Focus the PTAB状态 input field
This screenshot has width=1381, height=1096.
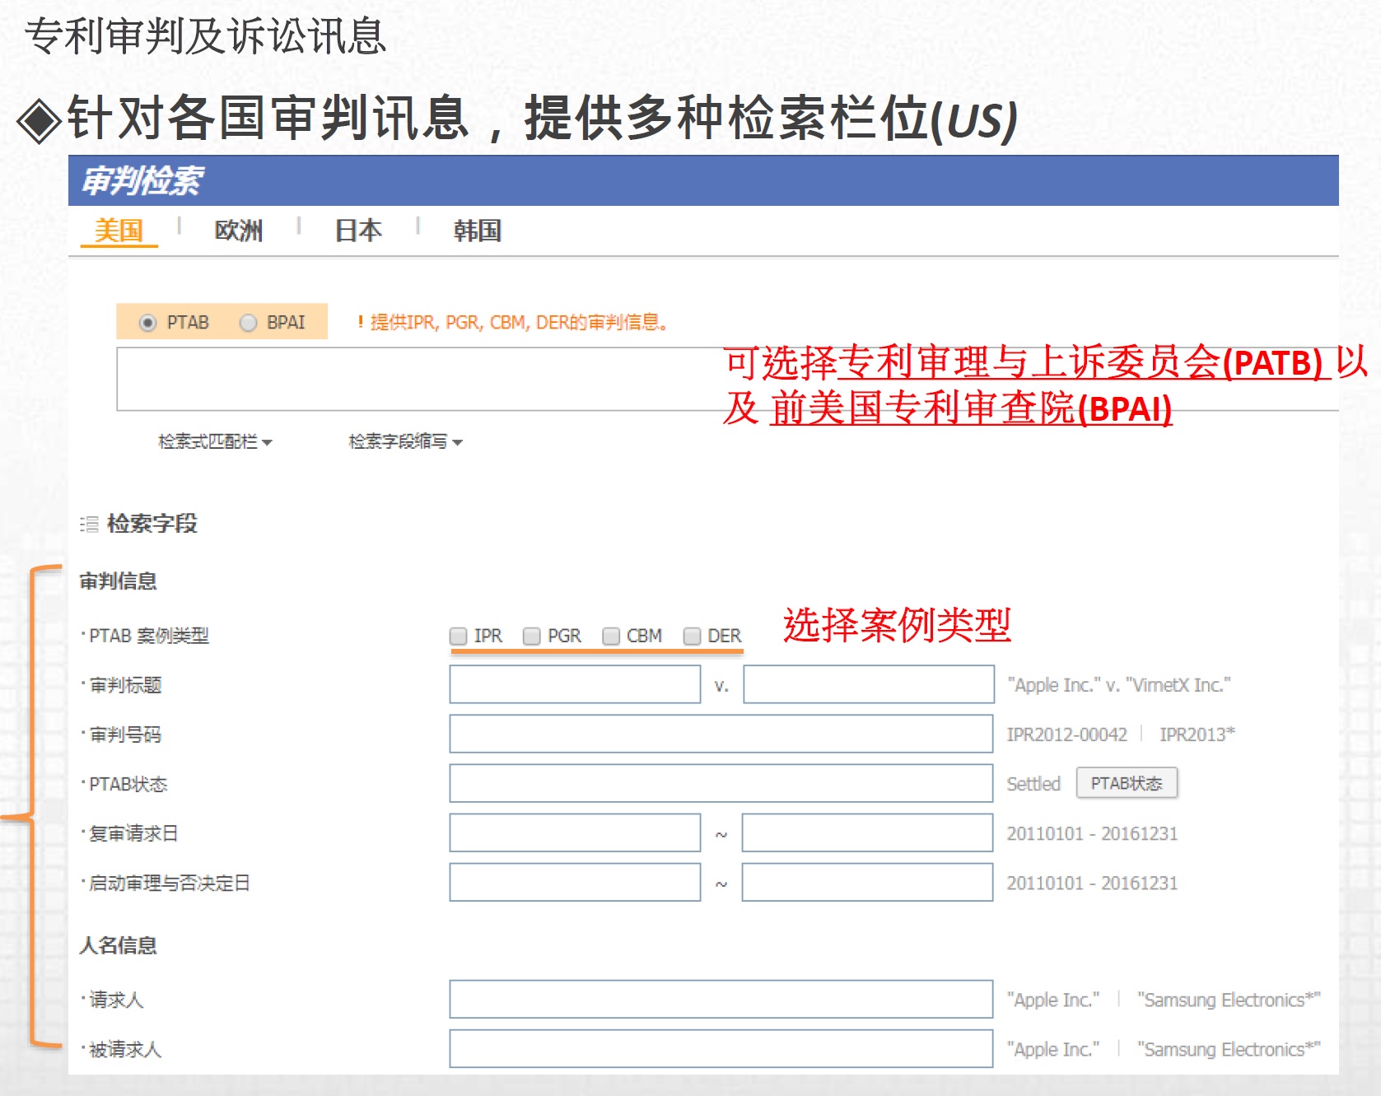pos(721,783)
